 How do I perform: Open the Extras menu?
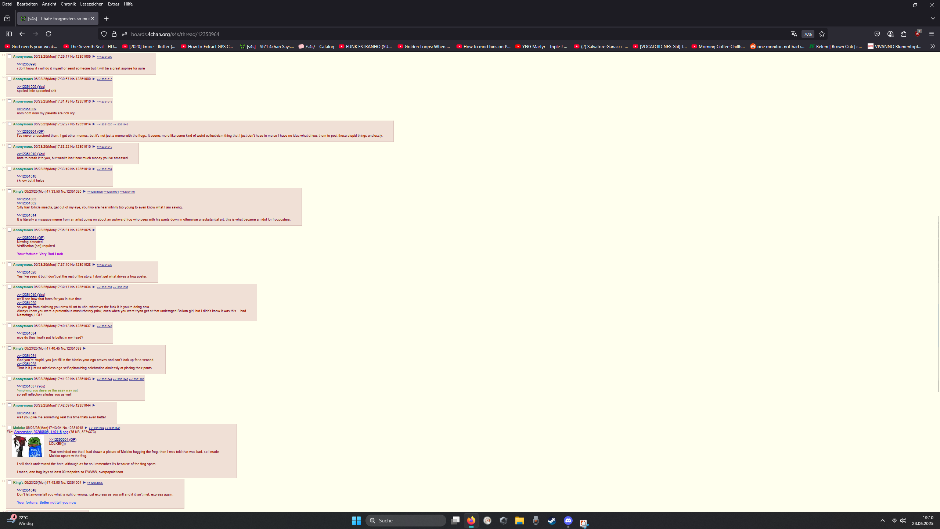114,4
